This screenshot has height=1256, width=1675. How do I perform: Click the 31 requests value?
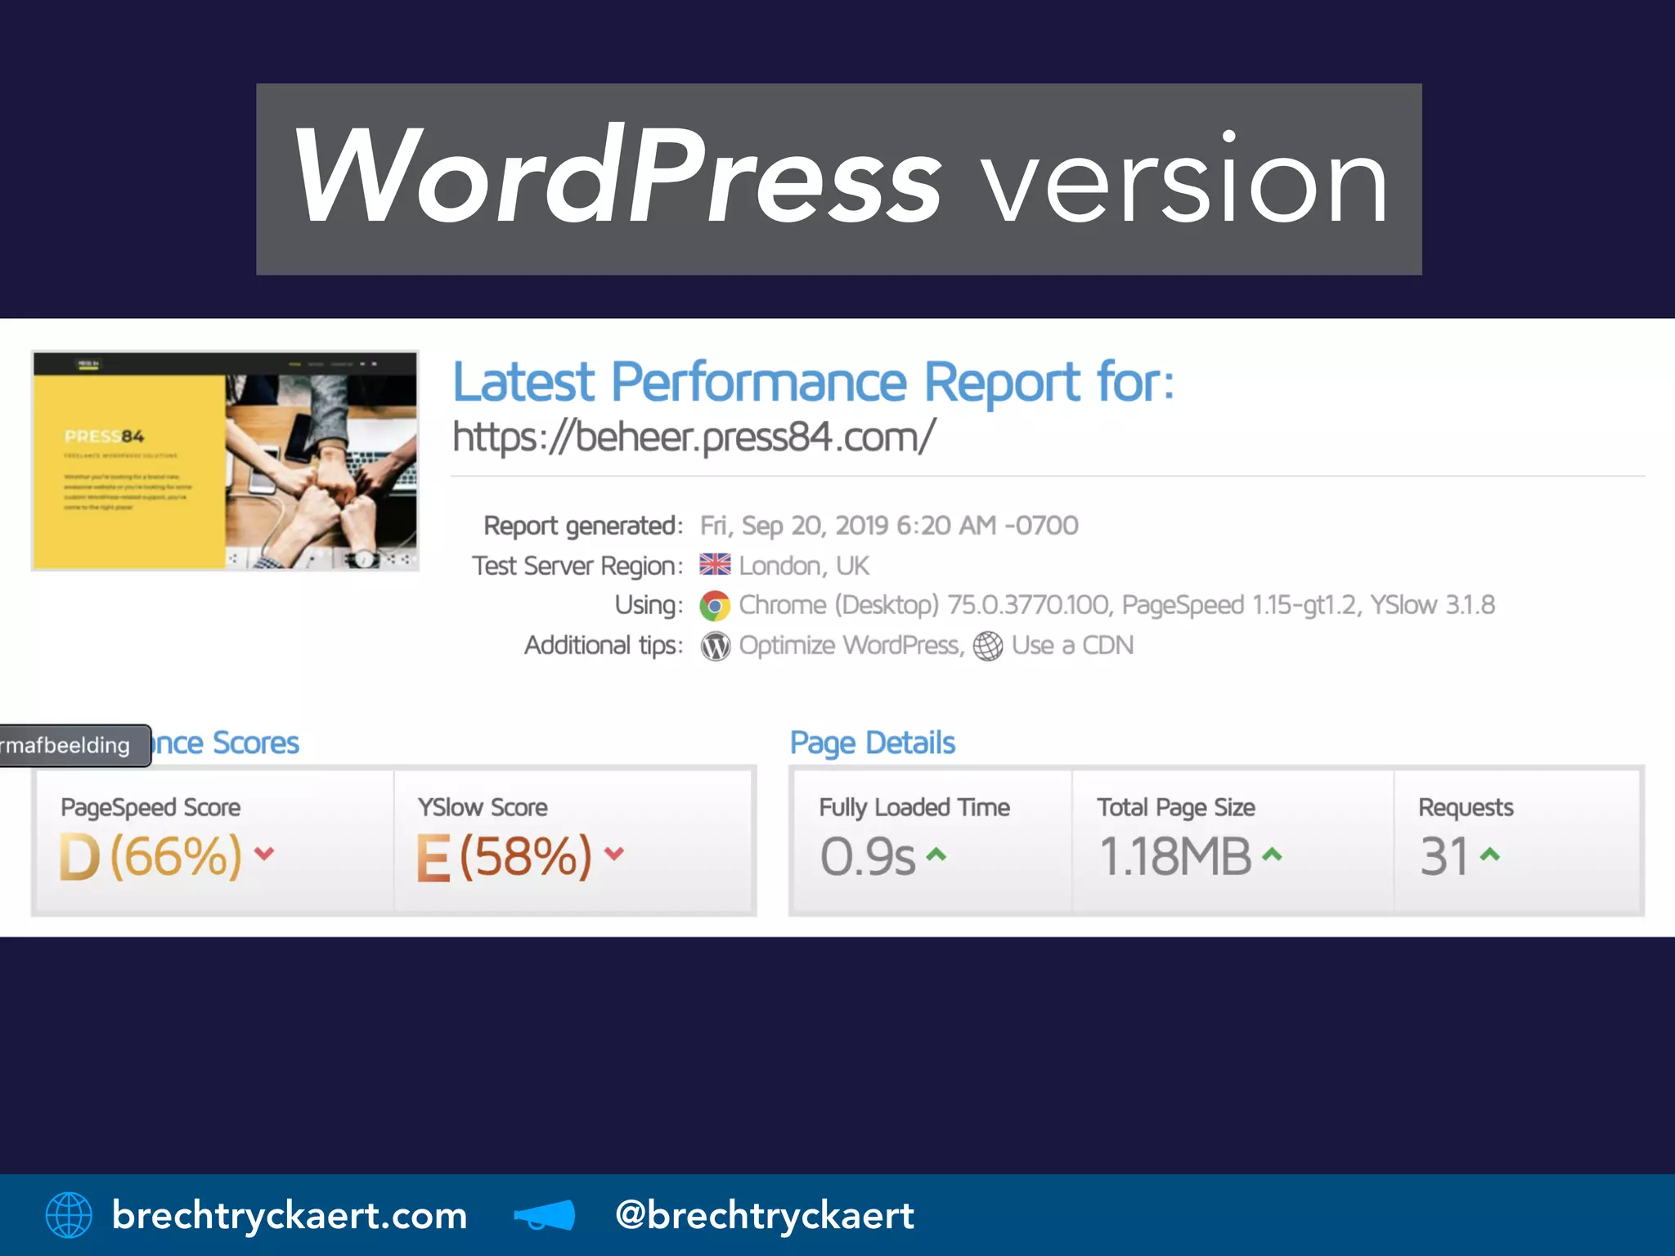point(1444,856)
